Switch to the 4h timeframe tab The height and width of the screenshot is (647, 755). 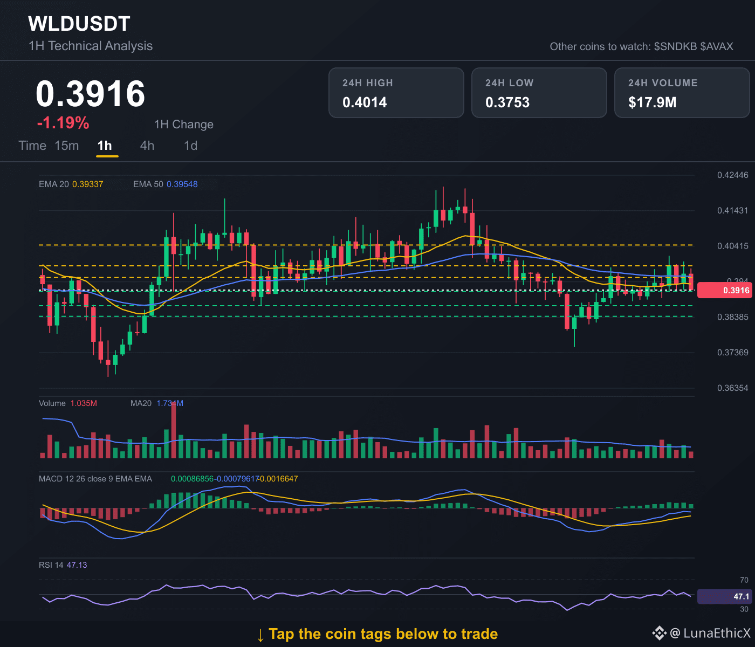pyautogui.click(x=147, y=146)
